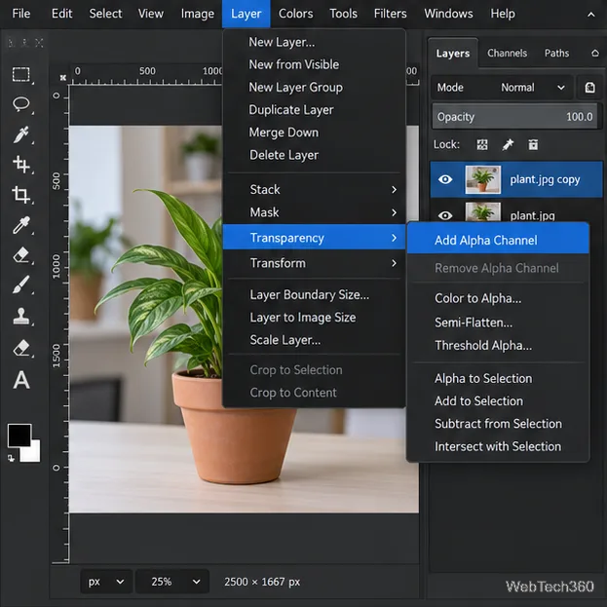Select the Rectangle Select tool

click(20, 74)
